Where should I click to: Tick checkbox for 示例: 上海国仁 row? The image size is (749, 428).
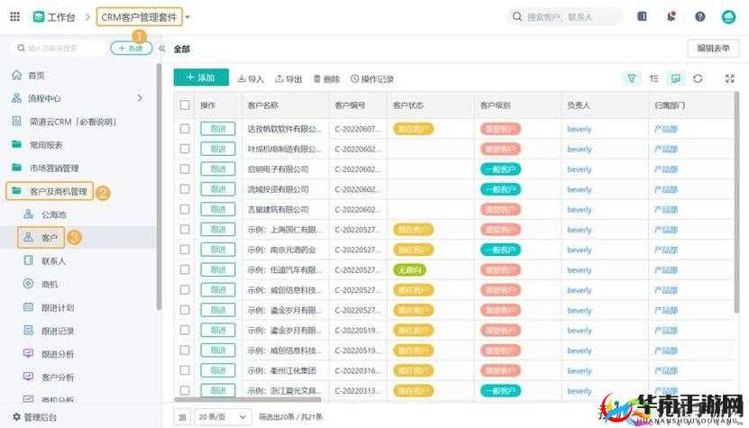185,229
